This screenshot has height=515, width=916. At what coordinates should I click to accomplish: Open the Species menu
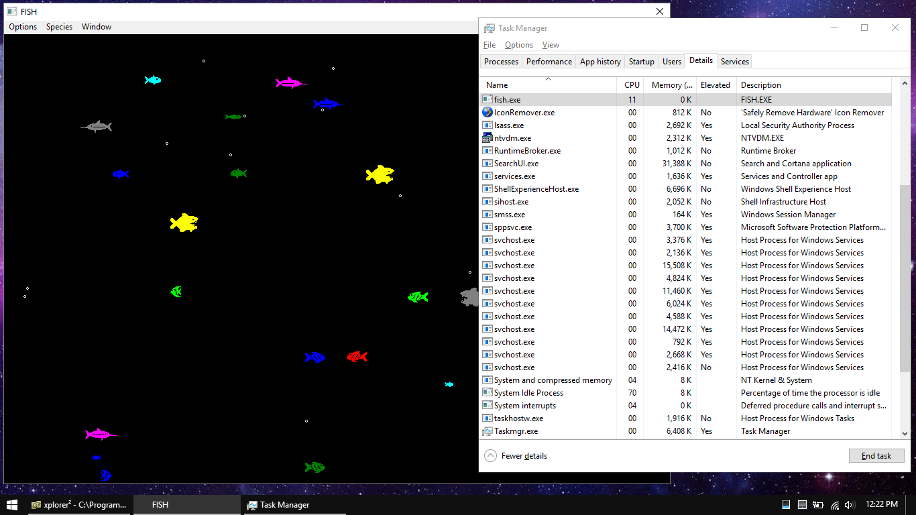tap(59, 27)
